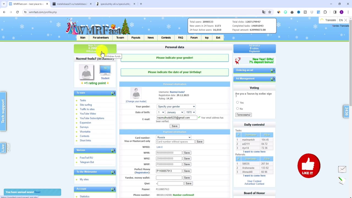352x198 pixels.
Task: Click WMID Link it
Action: click(159, 147)
